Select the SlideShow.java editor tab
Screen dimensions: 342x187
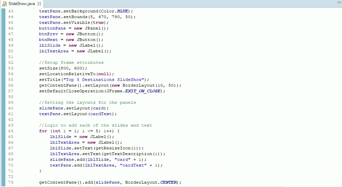[22, 4]
